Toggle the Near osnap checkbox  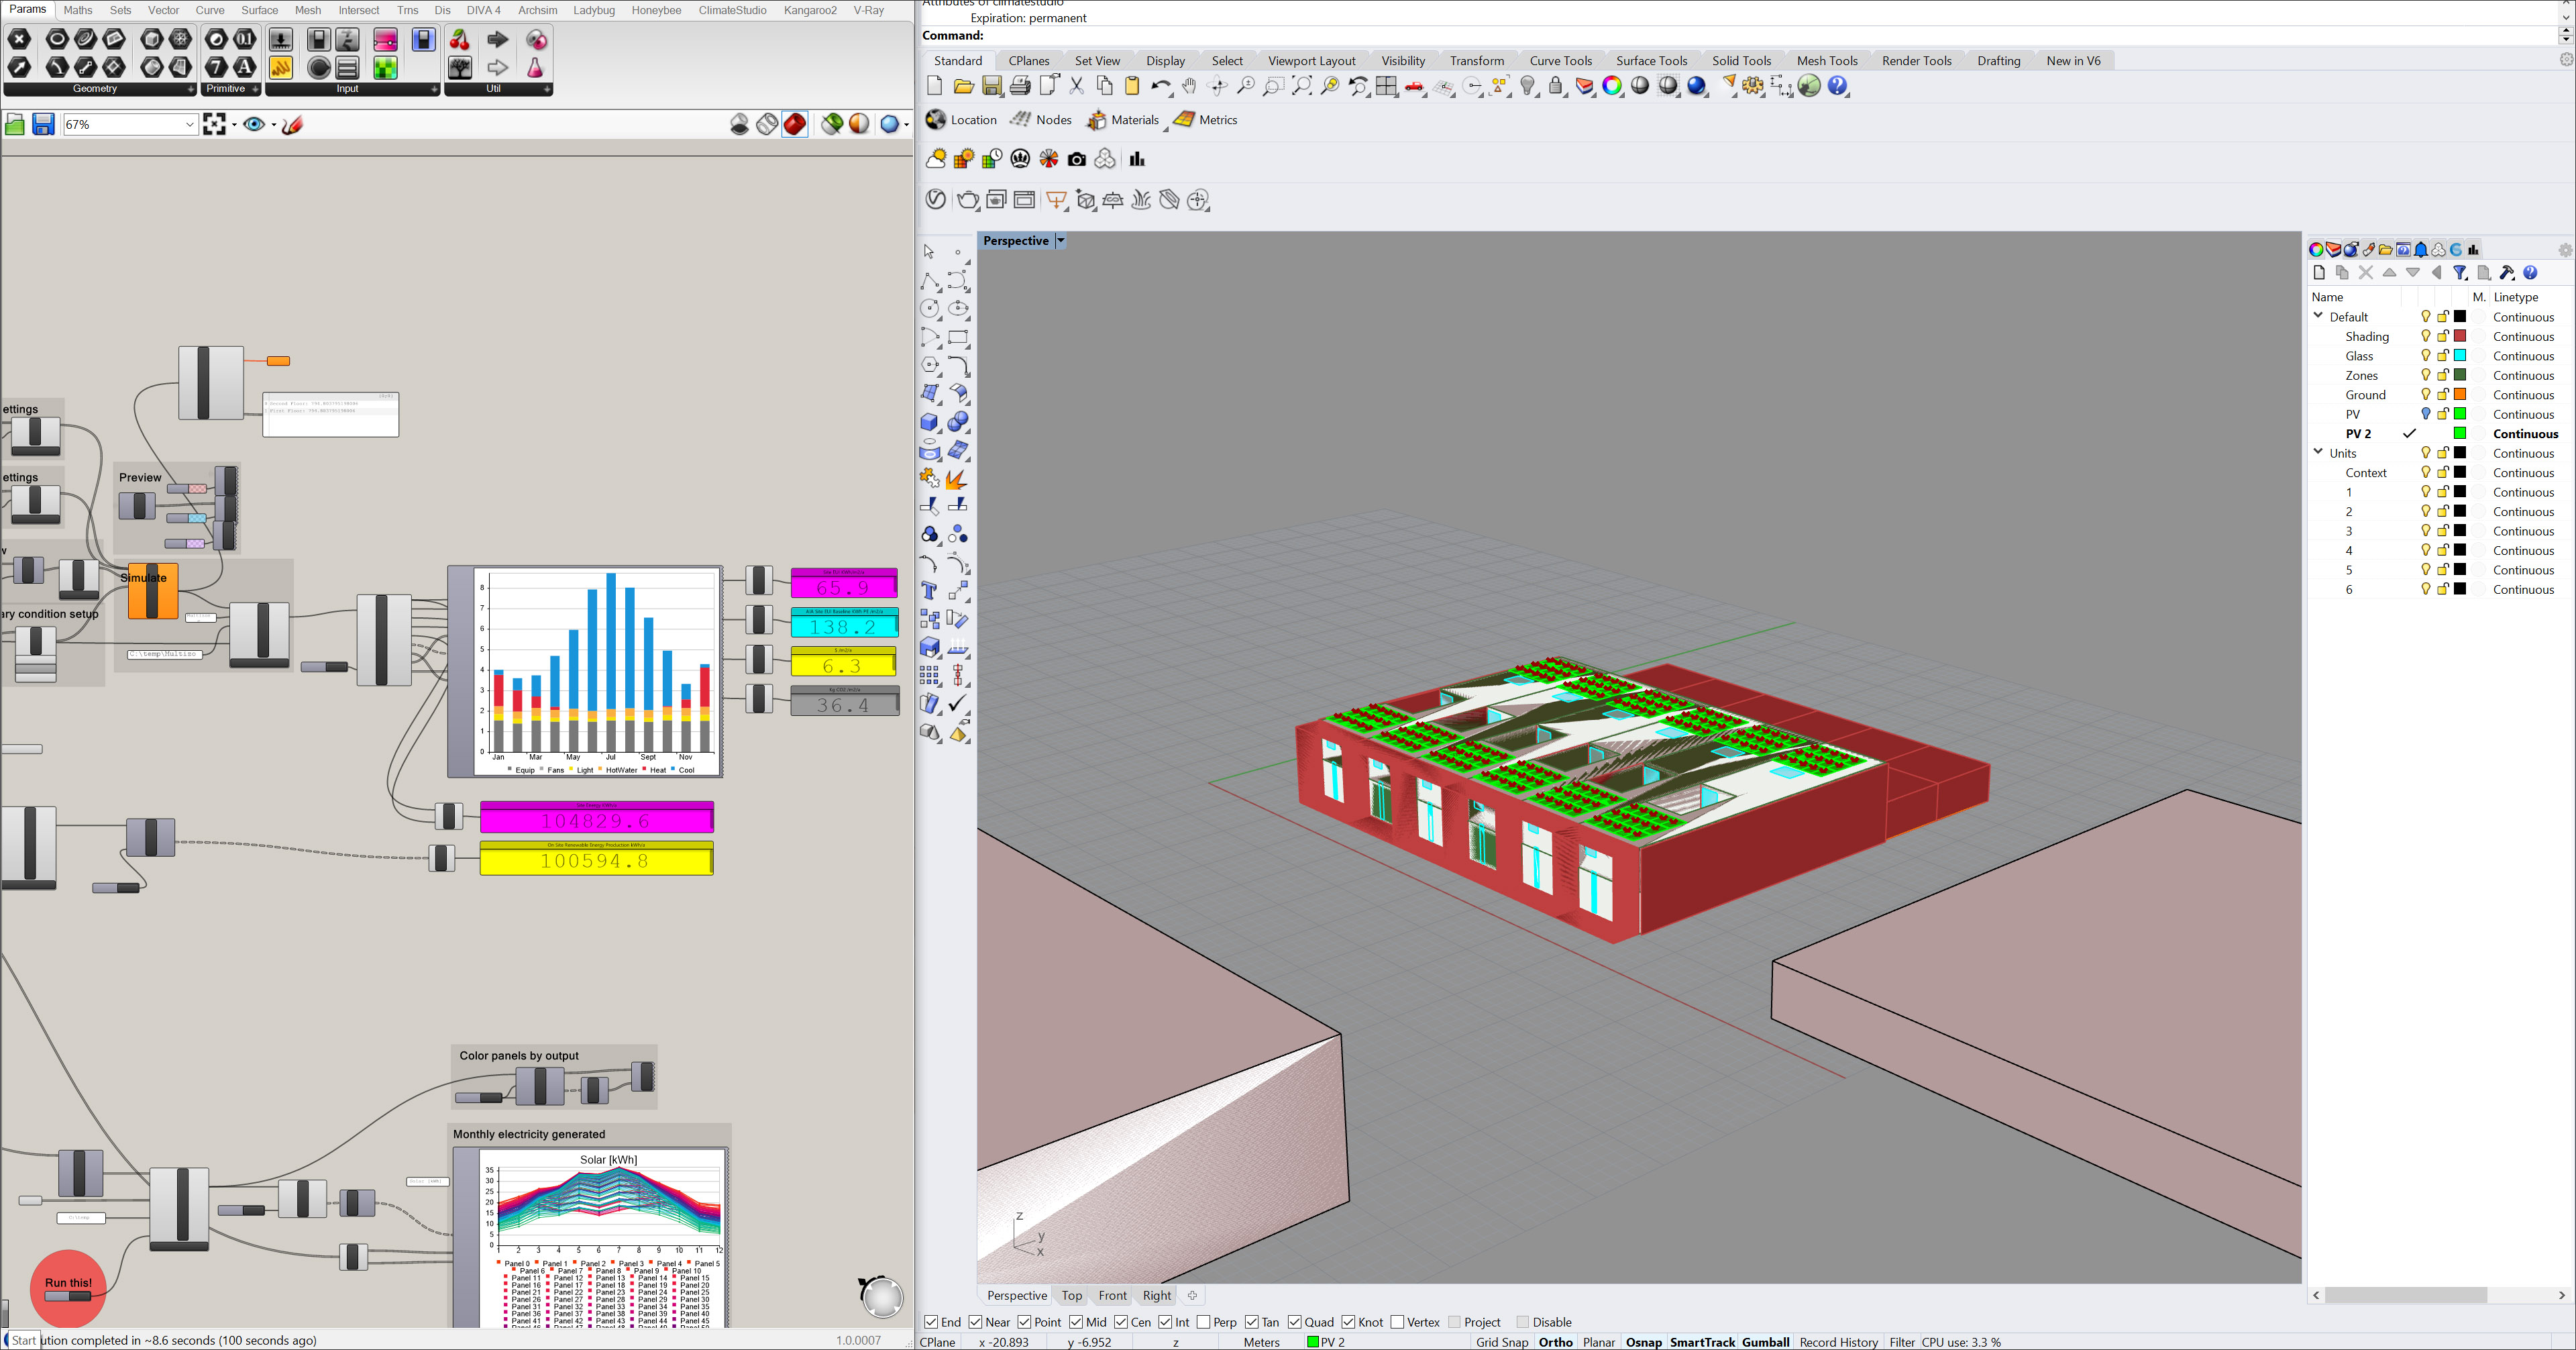click(975, 1322)
